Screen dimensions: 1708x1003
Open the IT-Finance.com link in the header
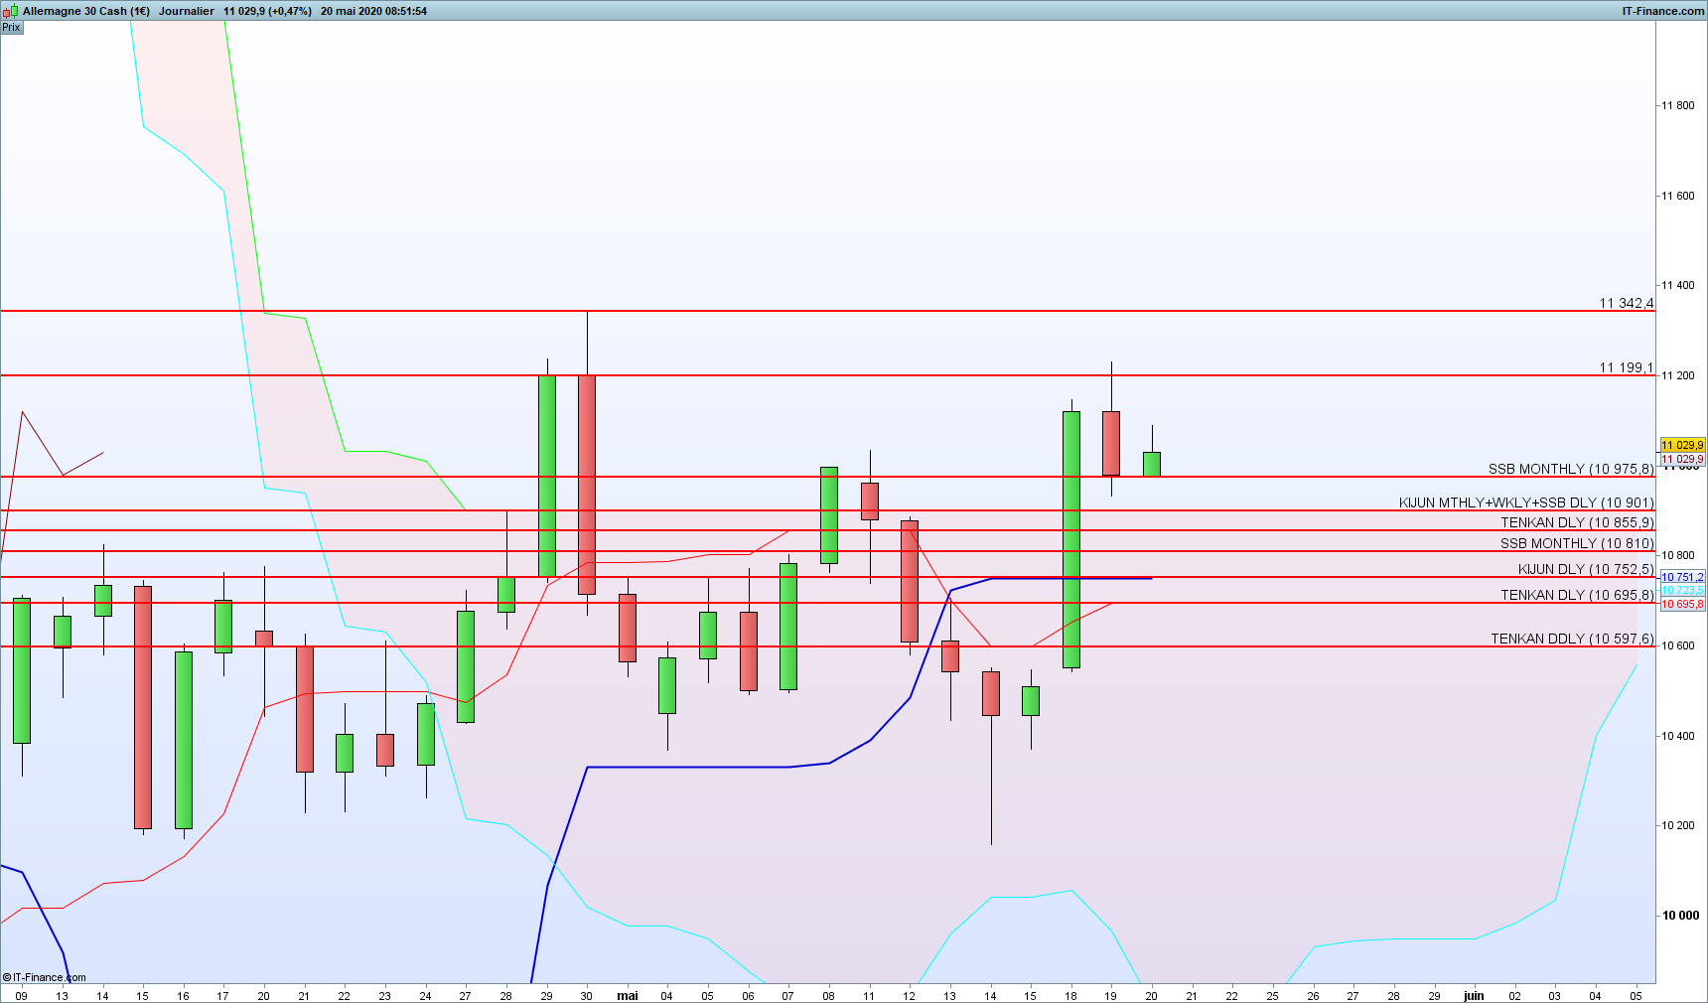click(1663, 11)
